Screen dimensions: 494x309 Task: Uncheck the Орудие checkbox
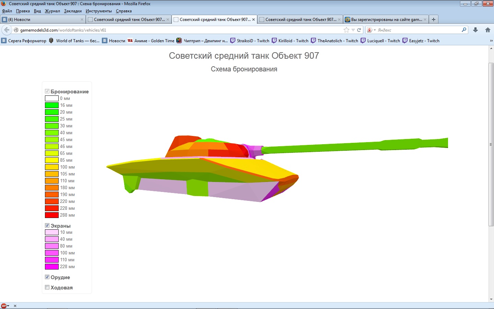(x=47, y=277)
